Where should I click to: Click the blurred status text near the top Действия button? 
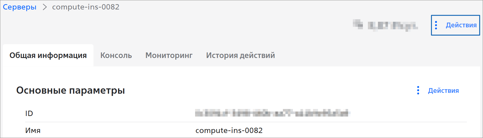pos(392,26)
